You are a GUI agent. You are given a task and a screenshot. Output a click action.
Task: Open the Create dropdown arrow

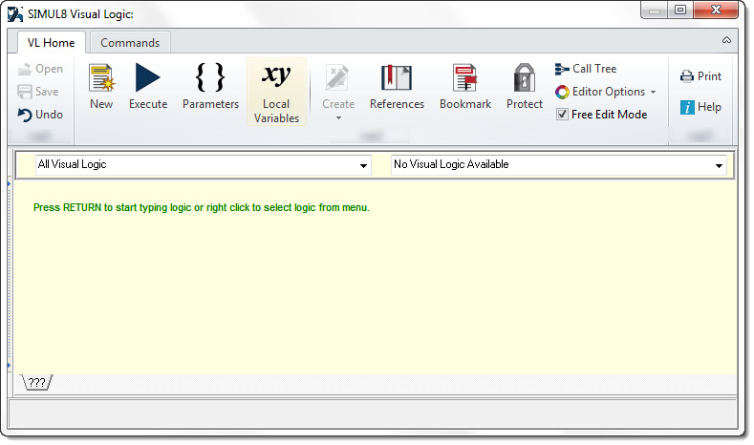coord(338,118)
